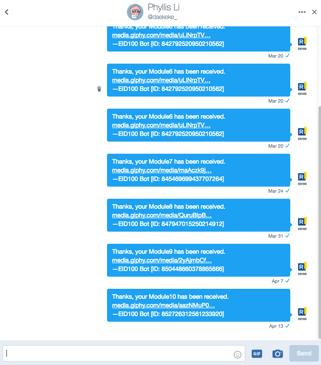Open Phyllis Li's profile avatar
This screenshot has width=321, height=365.
pos(135,12)
